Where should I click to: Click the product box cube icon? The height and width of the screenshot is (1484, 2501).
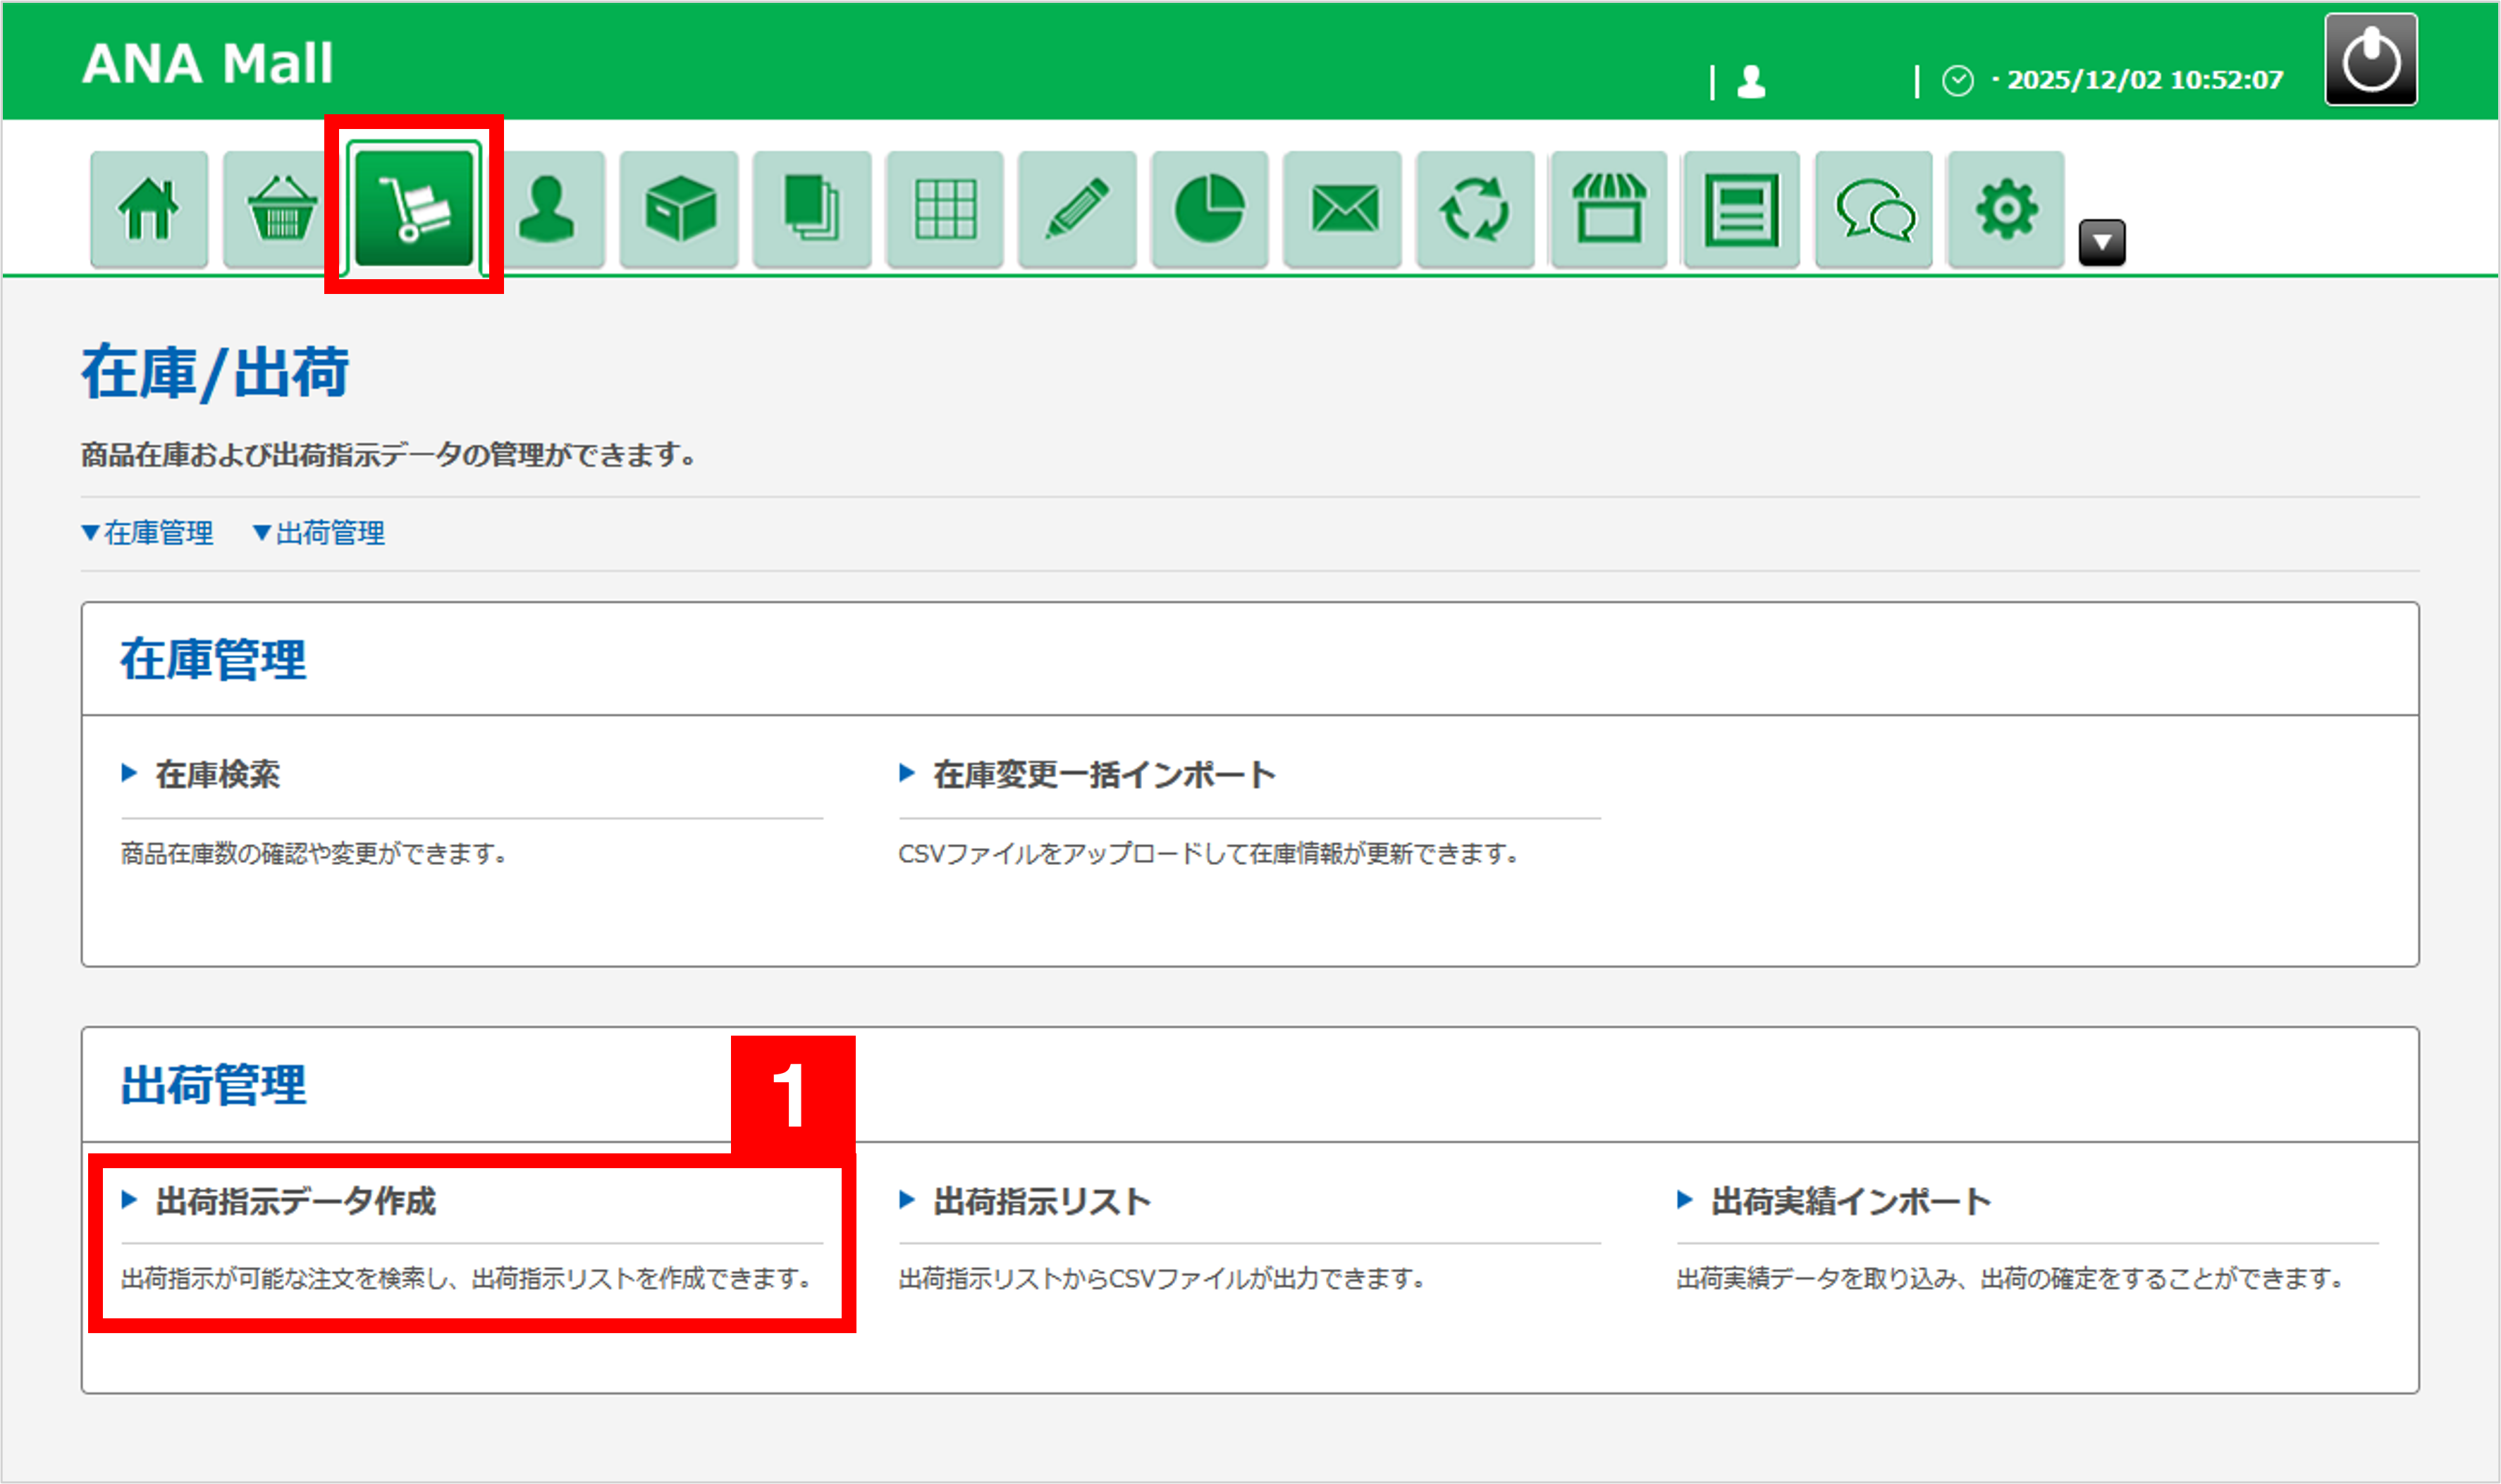679,210
